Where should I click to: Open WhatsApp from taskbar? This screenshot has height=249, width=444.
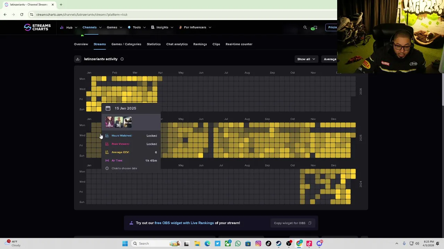238,243
